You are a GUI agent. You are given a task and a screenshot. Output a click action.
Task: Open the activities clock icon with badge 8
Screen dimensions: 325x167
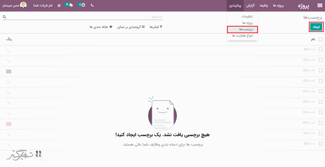tap(83, 5)
